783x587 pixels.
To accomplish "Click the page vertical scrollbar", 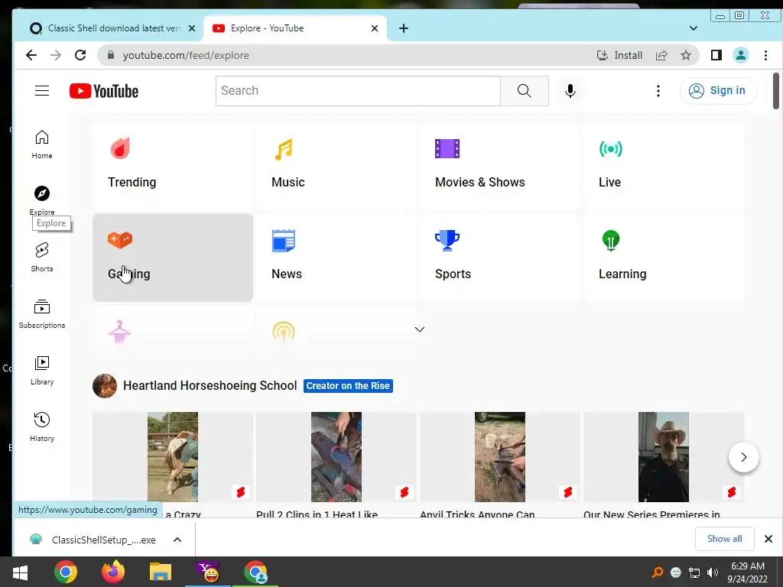I will point(775,91).
